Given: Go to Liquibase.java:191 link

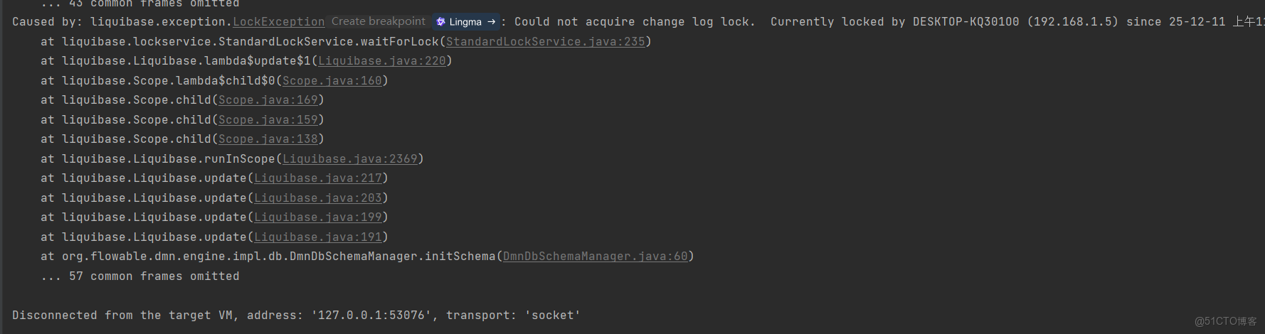Looking at the screenshot, I should point(317,237).
